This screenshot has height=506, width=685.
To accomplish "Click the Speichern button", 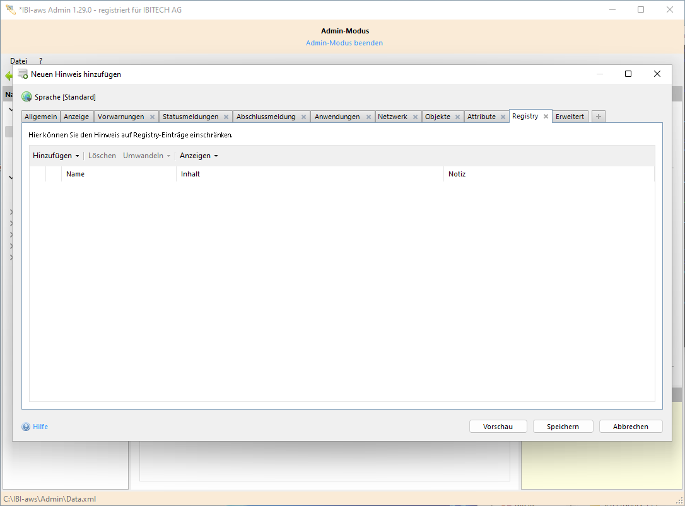I will pyautogui.click(x=563, y=427).
